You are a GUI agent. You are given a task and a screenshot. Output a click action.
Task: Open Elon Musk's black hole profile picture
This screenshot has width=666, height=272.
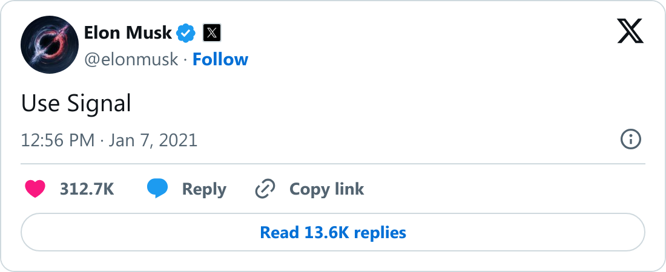click(x=50, y=45)
